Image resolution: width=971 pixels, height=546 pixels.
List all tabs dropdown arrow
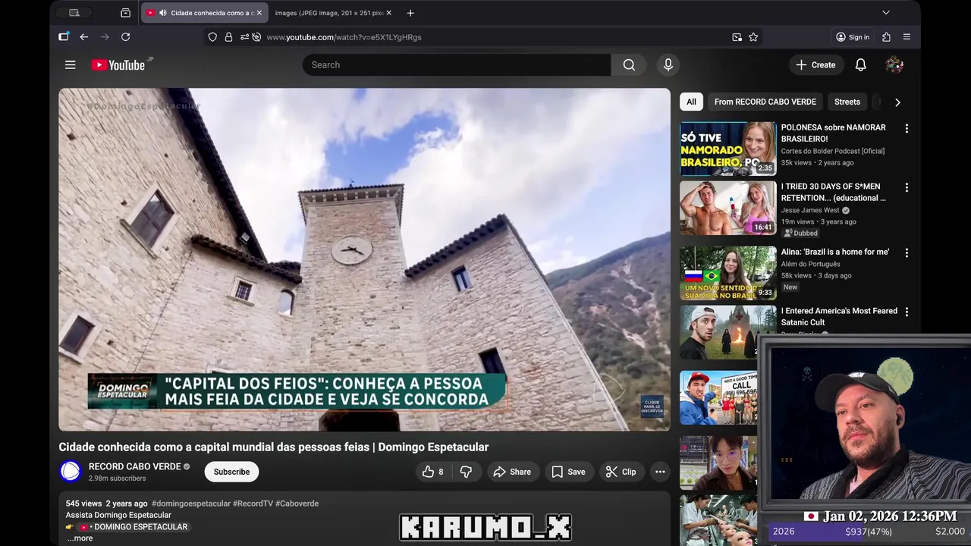[885, 13]
